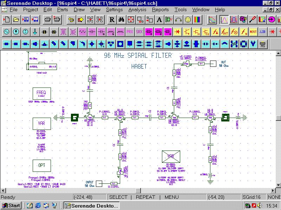The image size is (281, 210).
Task: Click vertical scrollbar down arrow
Action: click(x=278, y=185)
